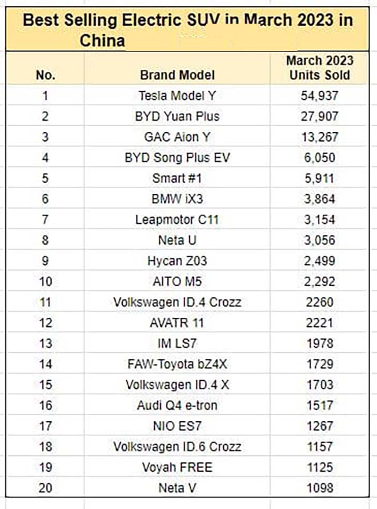Select the FAW-Toyota bZ4X cell

[177, 364]
